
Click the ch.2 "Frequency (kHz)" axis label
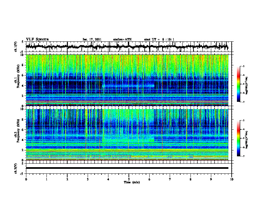click(18, 131)
